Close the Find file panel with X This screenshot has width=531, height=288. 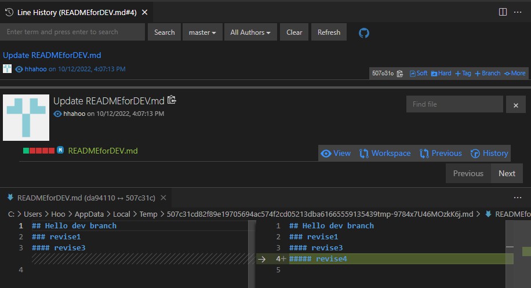click(x=516, y=105)
